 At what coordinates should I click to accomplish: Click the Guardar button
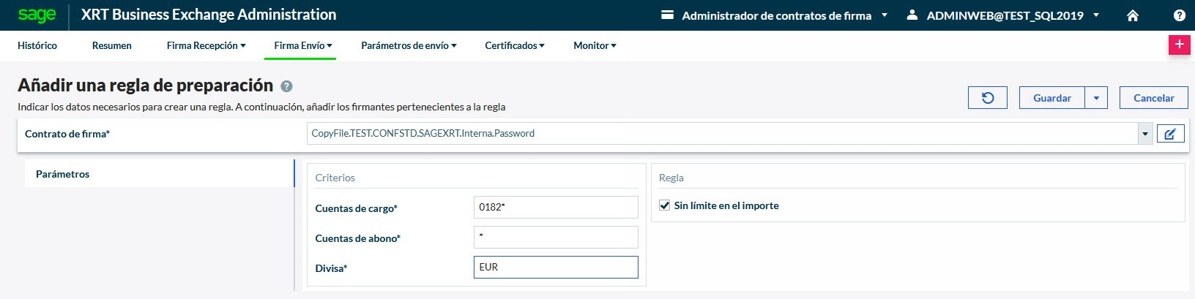point(1051,98)
